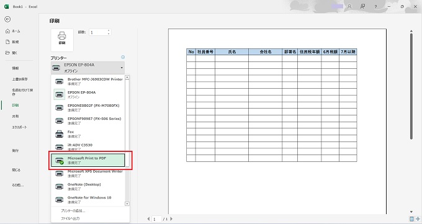Open the Export menu item in sidebar
This screenshot has height=224, width=422.
(x=19, y=127)
